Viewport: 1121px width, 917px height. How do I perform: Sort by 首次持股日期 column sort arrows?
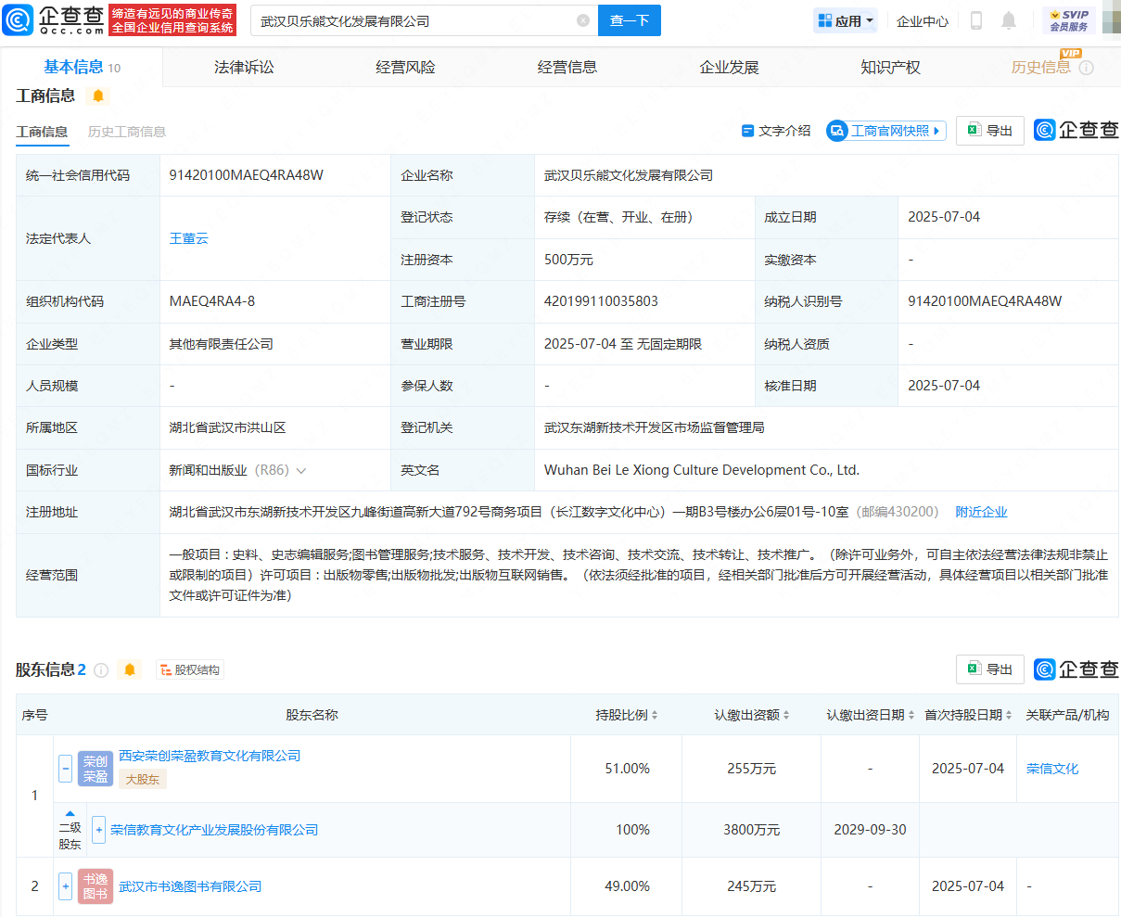click(1009, 715)
